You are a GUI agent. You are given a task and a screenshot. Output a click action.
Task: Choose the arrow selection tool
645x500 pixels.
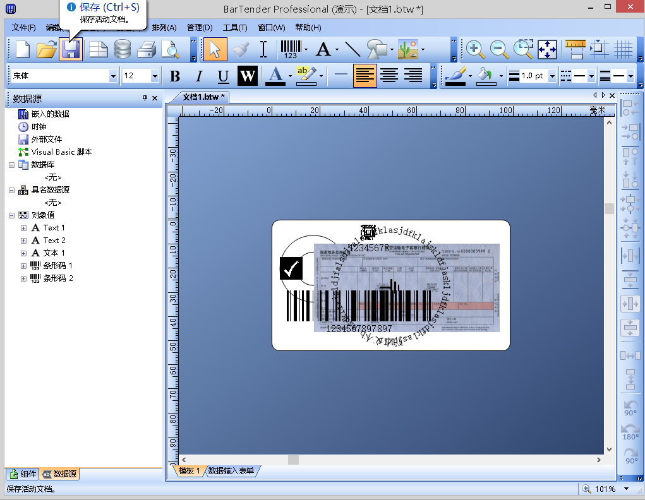click(x=215, y=49)
